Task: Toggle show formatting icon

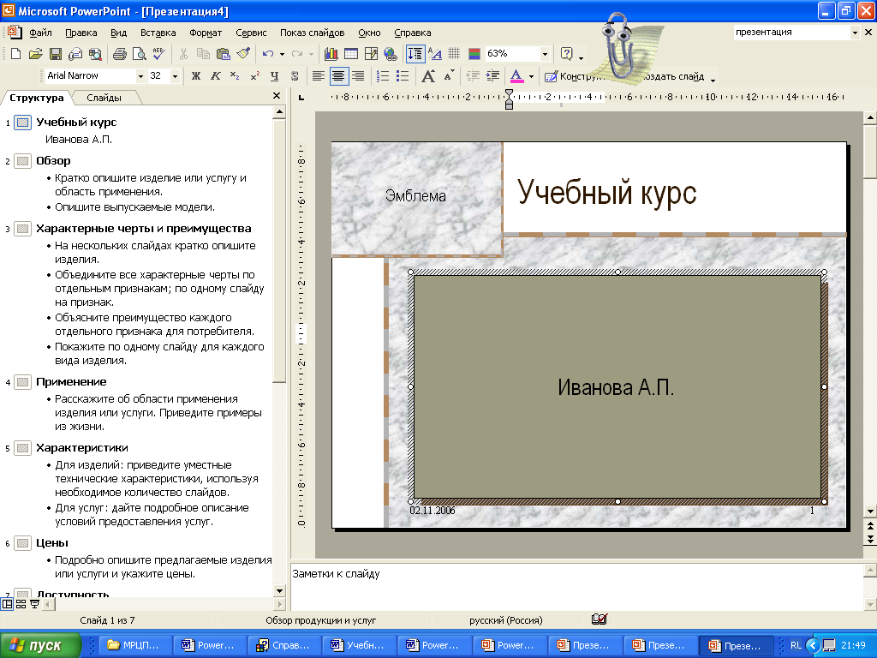Action: [x=434, y=54]
